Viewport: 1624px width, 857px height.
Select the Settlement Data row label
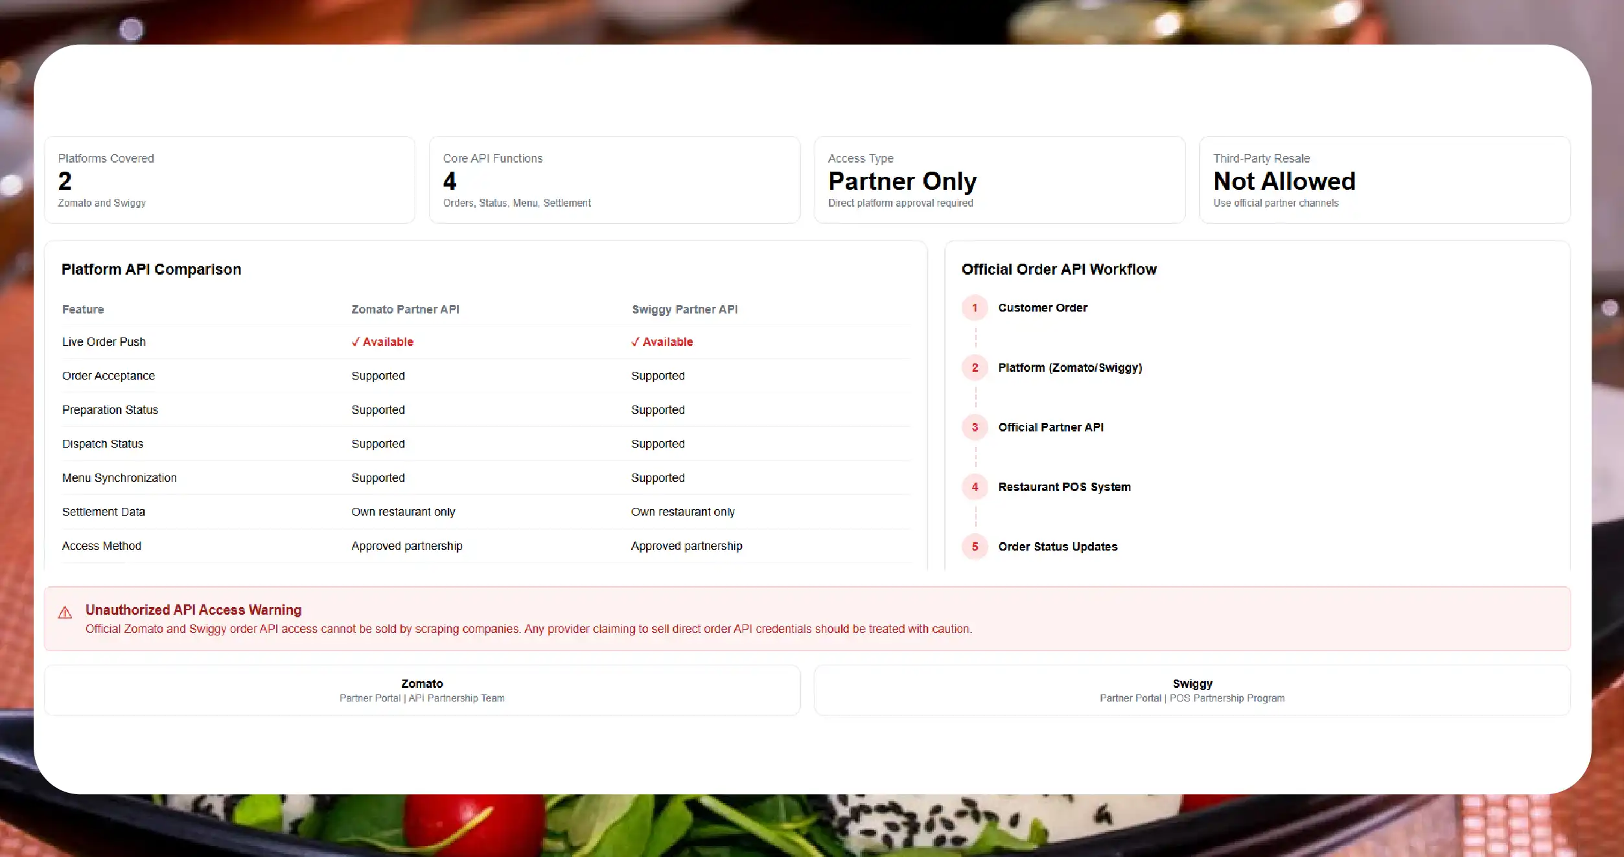[x=104, y=512]
